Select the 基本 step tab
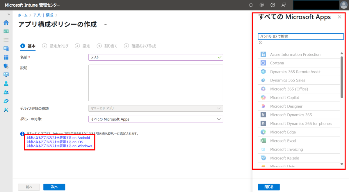 28,46
